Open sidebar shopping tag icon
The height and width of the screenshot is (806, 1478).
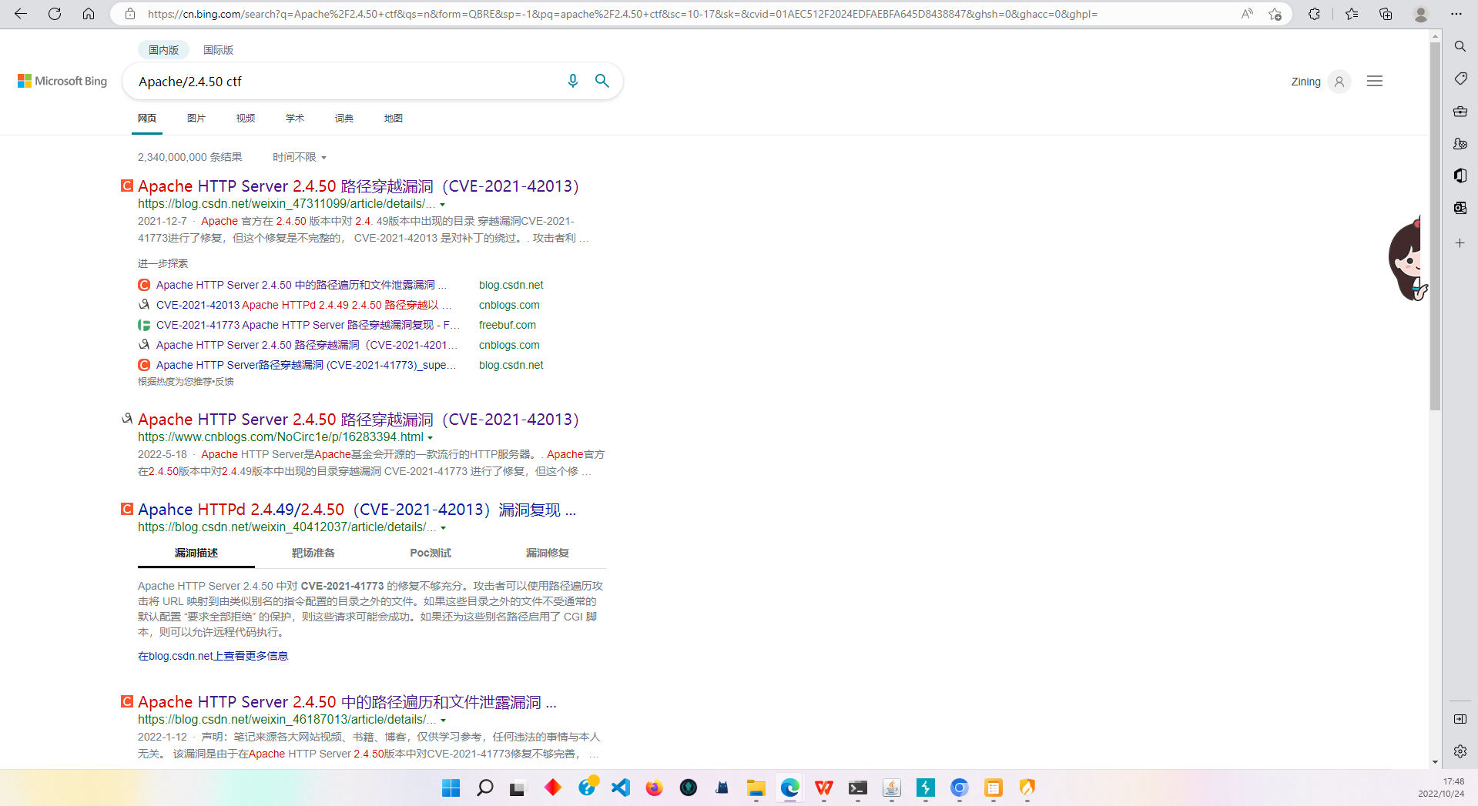point(1460,79)
